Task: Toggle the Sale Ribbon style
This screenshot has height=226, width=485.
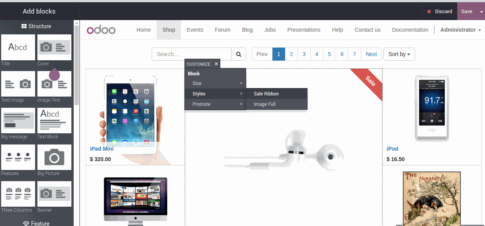Action: click(x=277, y=94)
